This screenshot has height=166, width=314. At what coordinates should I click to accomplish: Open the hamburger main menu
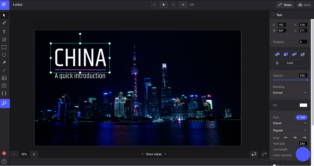coord(4,5)
